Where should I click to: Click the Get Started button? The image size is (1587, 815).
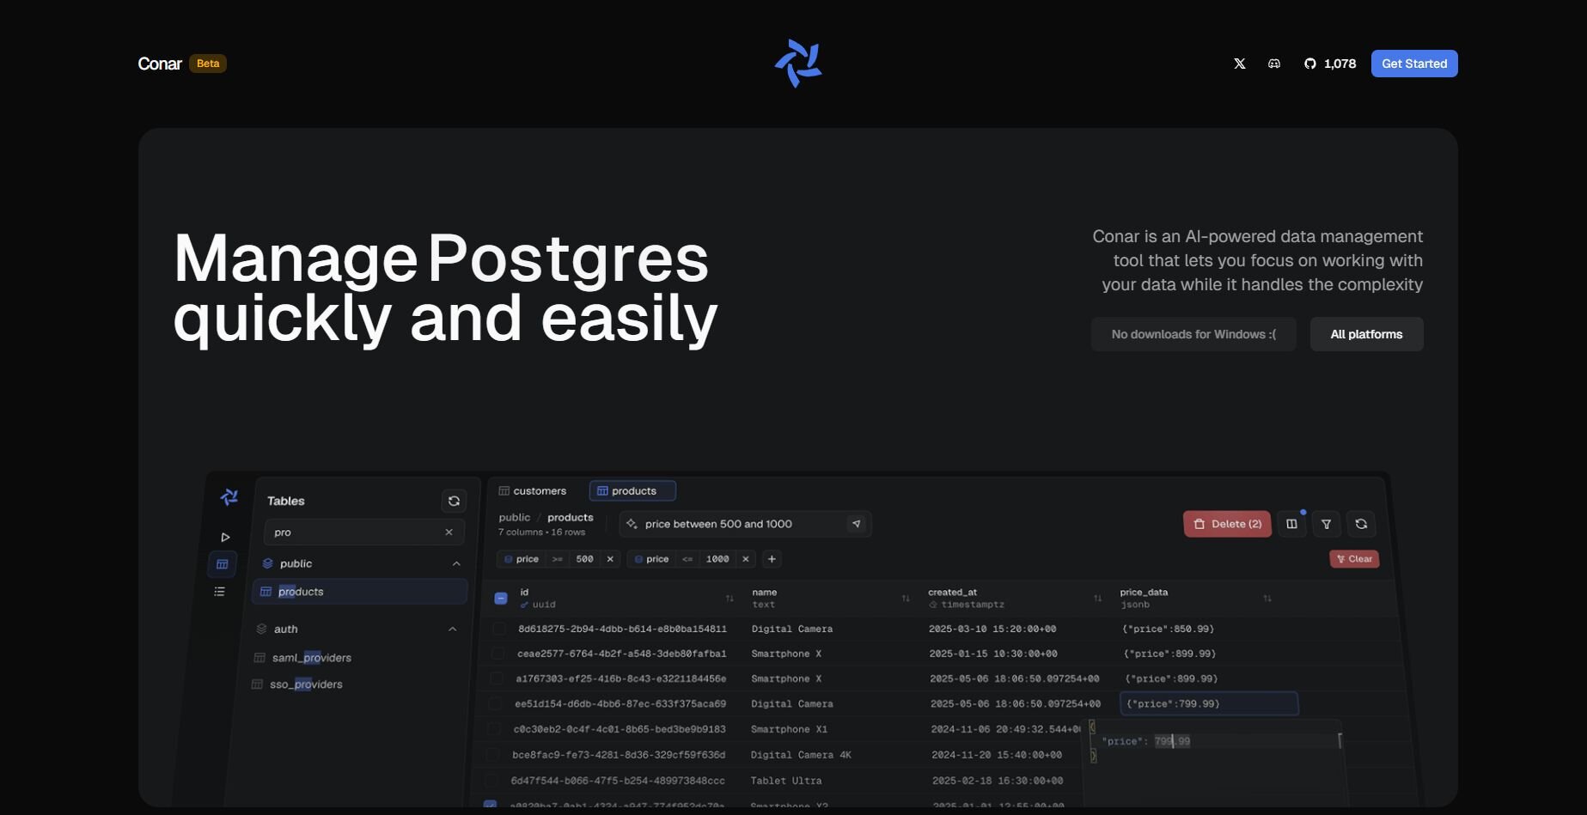click(1413, 64)
